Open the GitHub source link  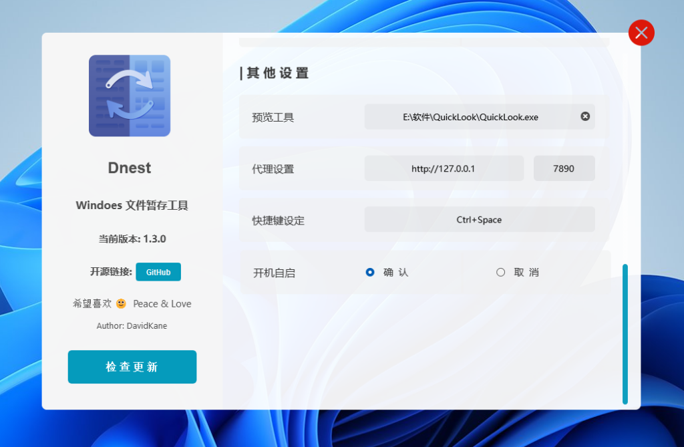158,272
